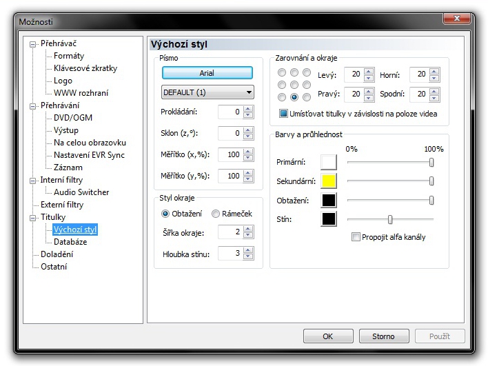Collapse the Přehrávač tree node

pyautogui.click(x=32, y=44)
